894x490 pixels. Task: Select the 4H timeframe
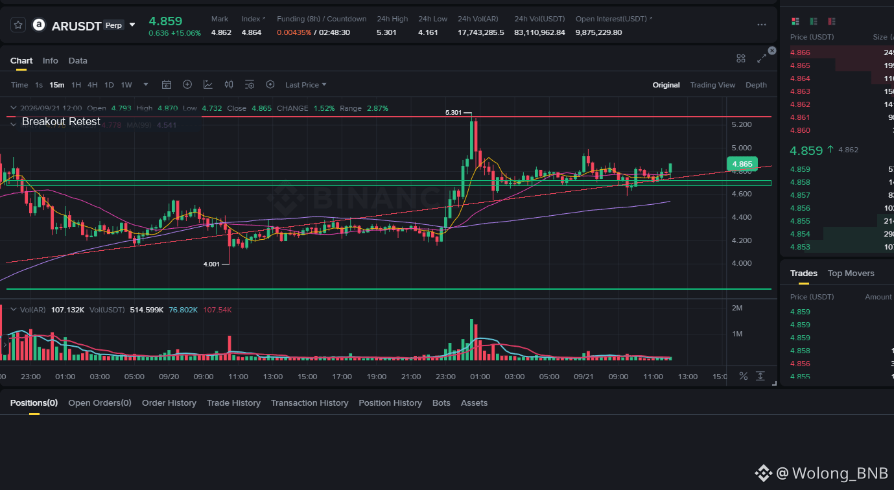coord(93,85)
